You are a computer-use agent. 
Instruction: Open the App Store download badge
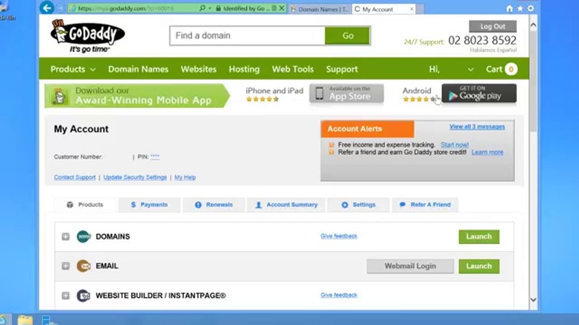click(346, 94)
